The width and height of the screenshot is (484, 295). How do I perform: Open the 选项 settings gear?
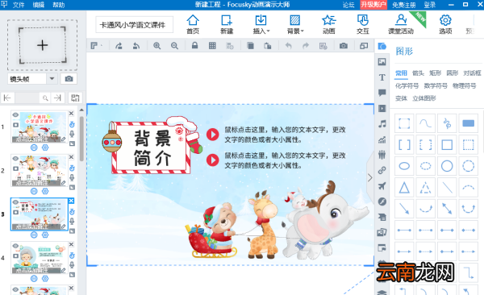[445, 24]
